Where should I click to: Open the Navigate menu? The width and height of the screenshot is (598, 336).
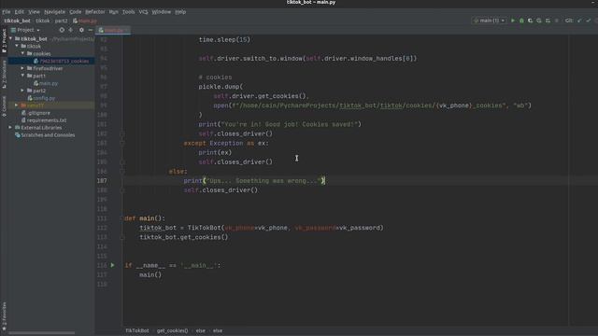pos(54,12)
